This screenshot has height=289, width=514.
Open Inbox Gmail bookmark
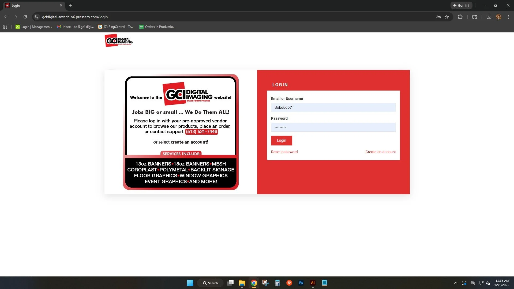tap(75, 27)
